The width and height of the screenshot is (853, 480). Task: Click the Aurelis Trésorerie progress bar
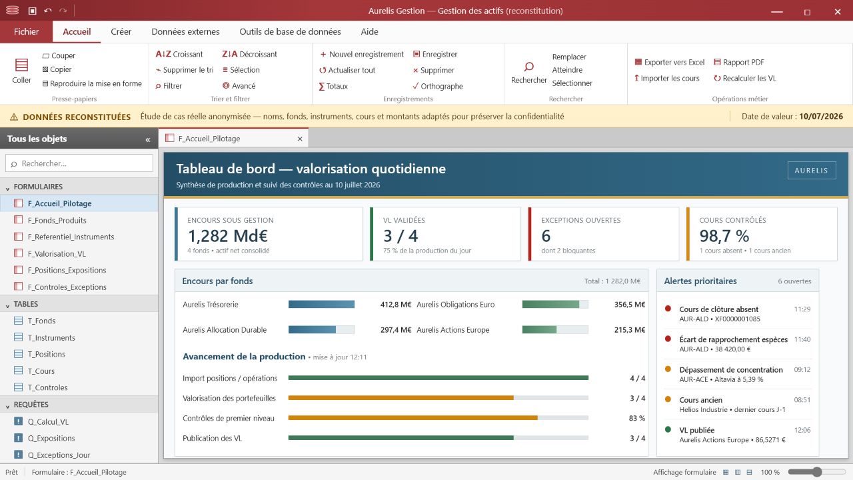click(321, 305)
